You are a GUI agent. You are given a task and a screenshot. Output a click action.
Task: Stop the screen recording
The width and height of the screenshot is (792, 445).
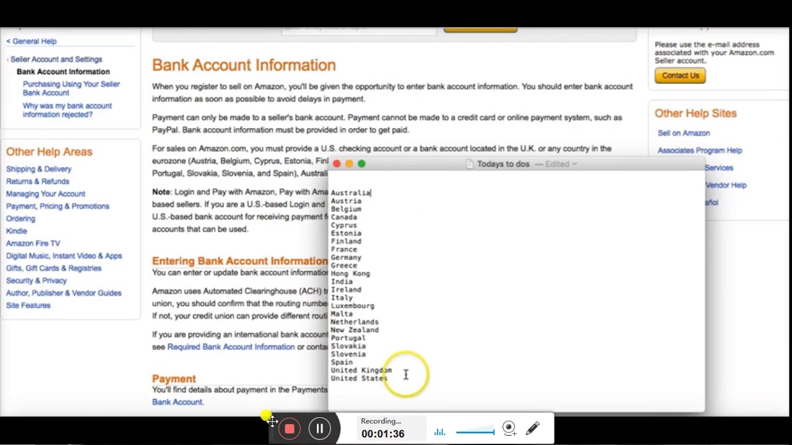(289, 429)
